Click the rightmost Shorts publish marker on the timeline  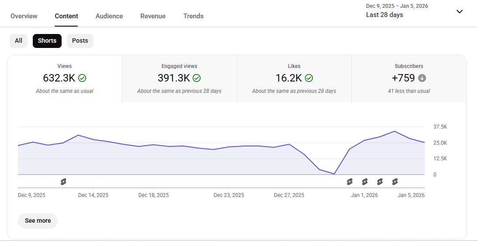395,182
